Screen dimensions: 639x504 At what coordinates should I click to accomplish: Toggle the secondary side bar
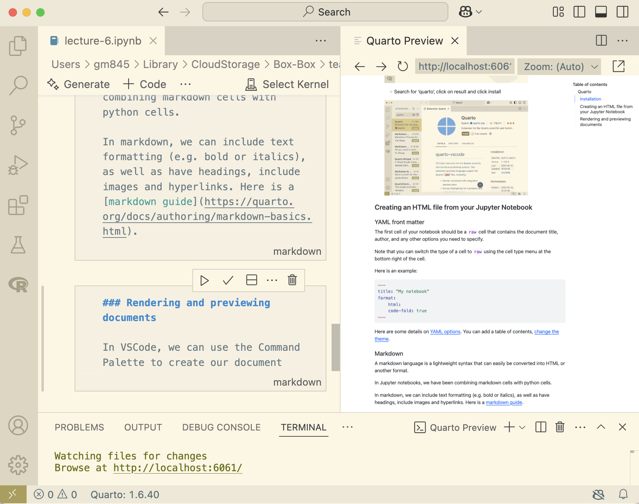click(622, 12)
